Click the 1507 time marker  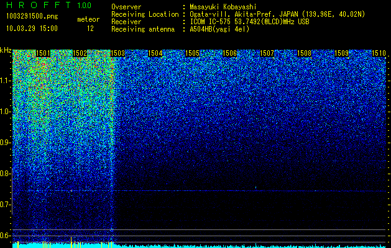coord(267,53)
